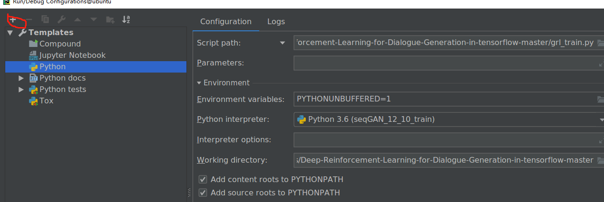
Task: Click the Sort Configurations alphabetically icon
Action: (126, 20)
